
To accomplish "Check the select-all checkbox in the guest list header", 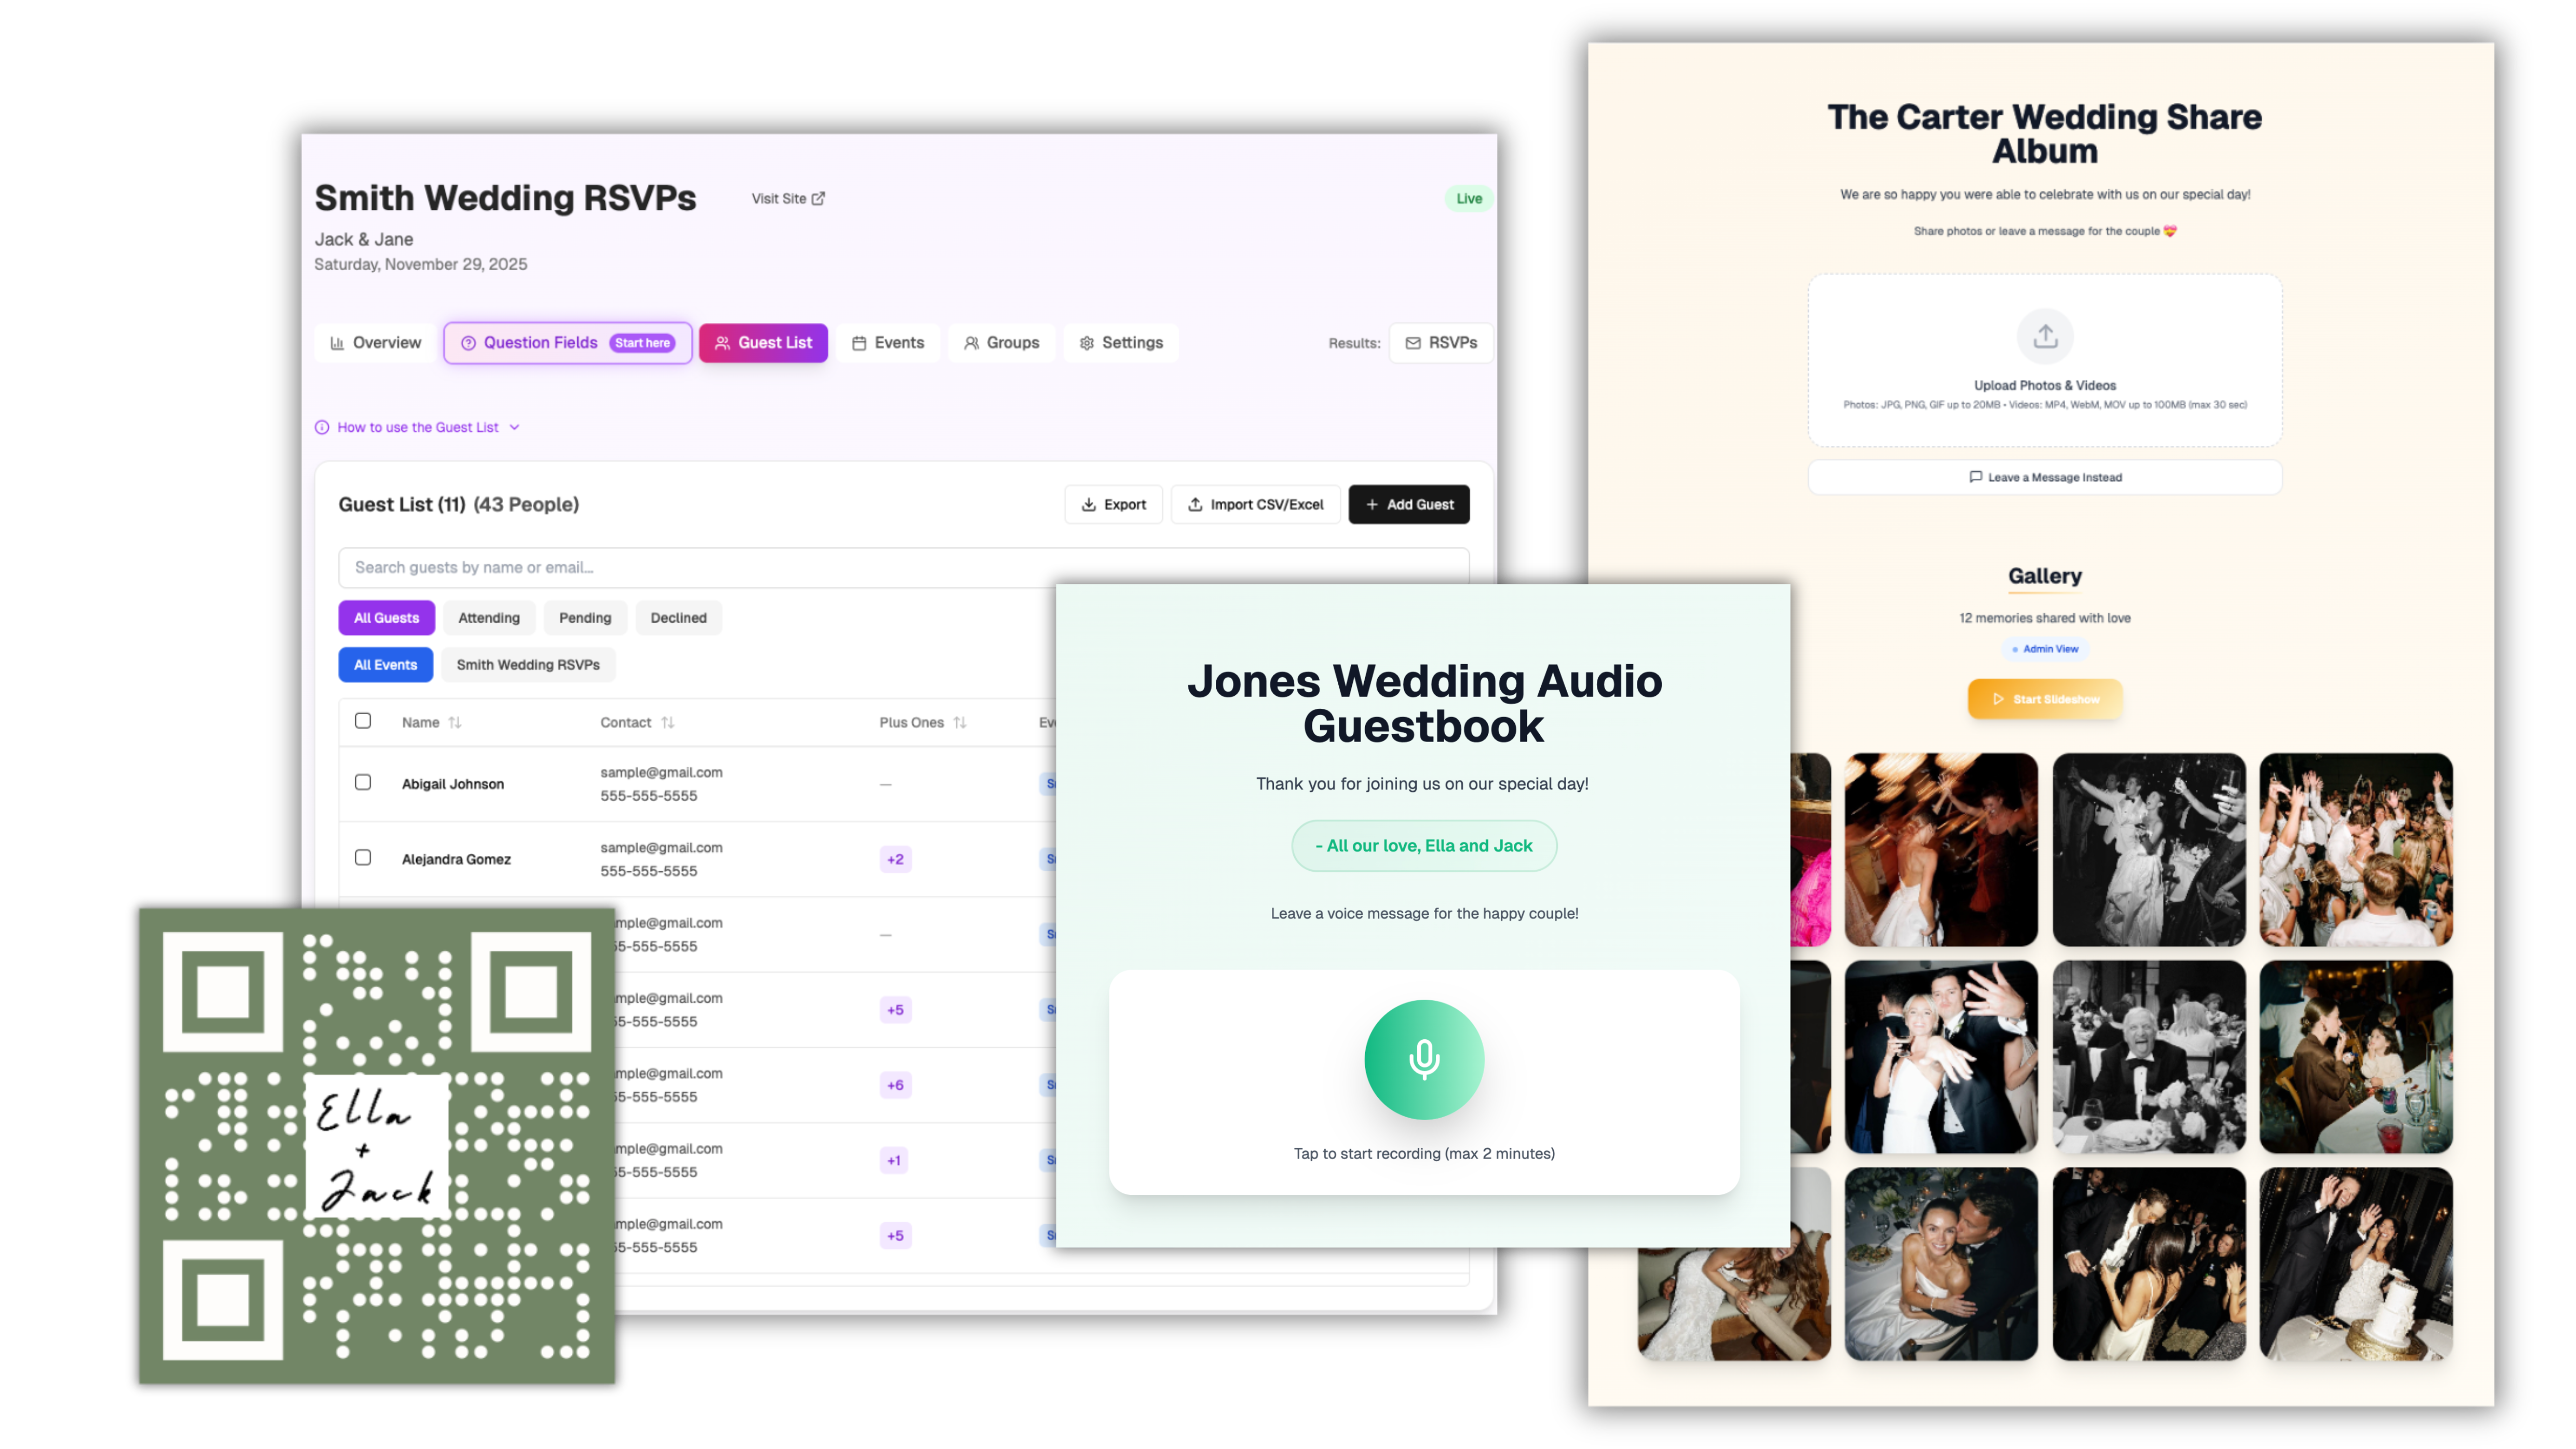I will [x=363, y=721].
